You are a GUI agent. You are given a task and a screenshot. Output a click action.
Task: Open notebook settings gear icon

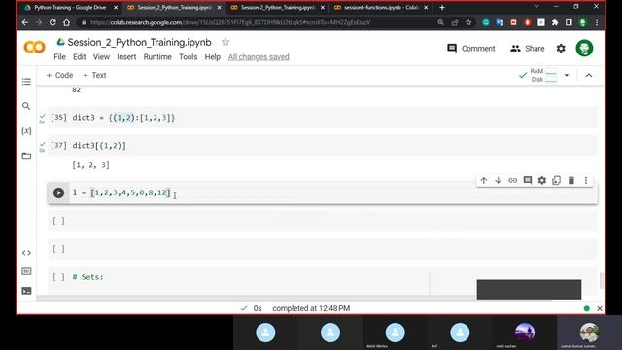561,49
